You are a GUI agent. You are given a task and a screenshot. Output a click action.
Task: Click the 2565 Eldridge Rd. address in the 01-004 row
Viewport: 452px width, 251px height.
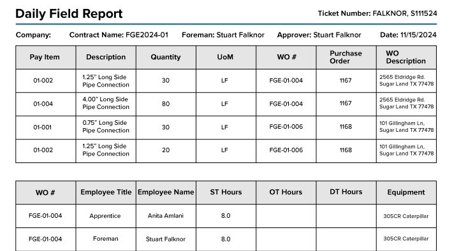coord(407,103)
